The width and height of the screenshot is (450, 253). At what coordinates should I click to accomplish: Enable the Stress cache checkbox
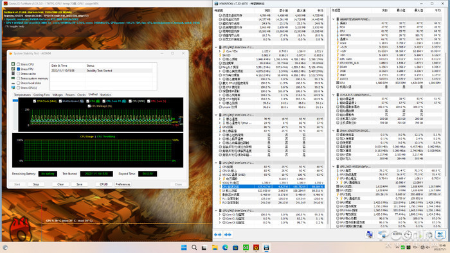[19, 74]
